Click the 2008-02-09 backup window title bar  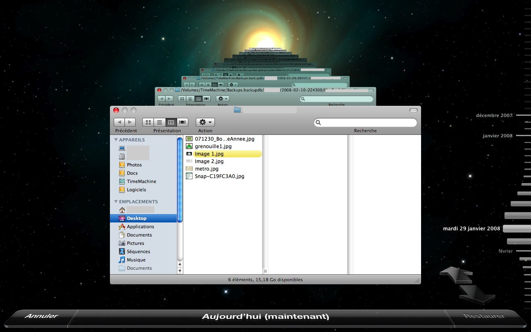pos(265,78)
